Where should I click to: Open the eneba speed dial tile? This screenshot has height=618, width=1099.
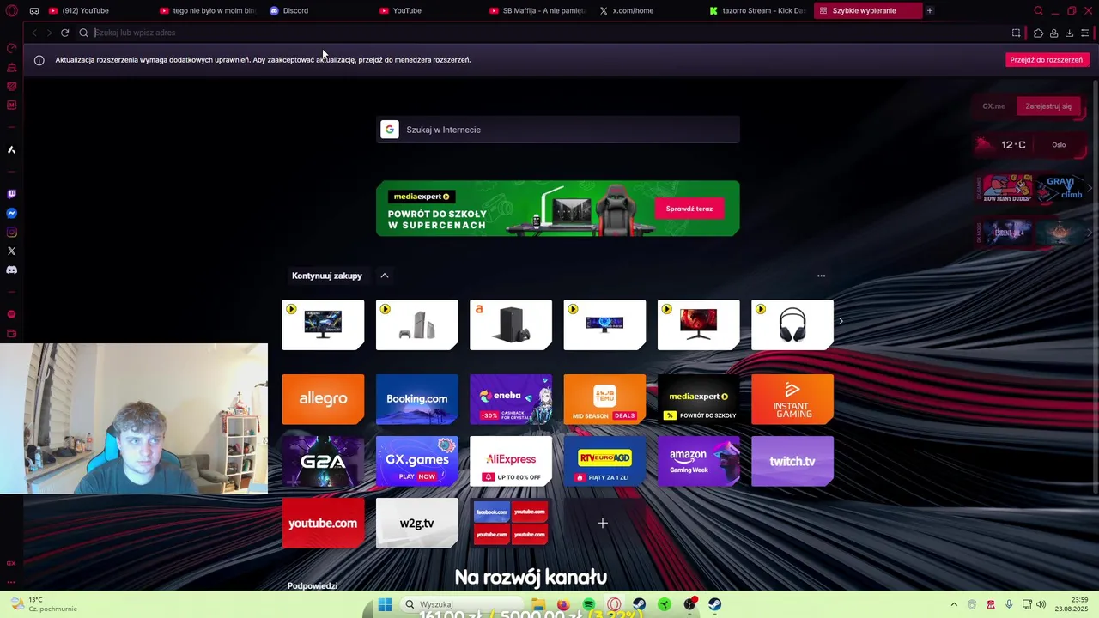click(x=511, y=399)
